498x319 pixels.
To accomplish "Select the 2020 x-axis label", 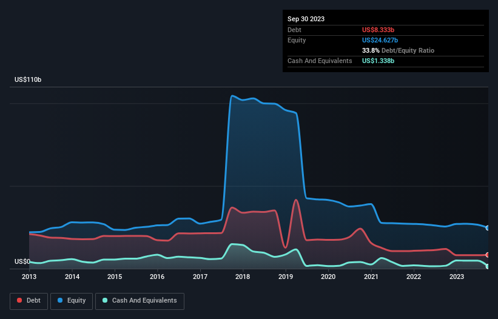I will pos(328,277).
